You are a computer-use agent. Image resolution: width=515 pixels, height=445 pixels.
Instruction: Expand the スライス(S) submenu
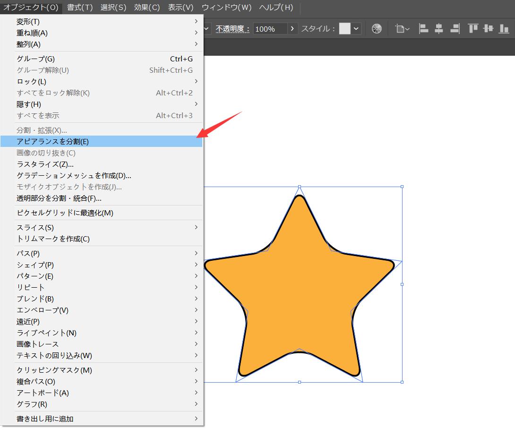tap(102, 228)
